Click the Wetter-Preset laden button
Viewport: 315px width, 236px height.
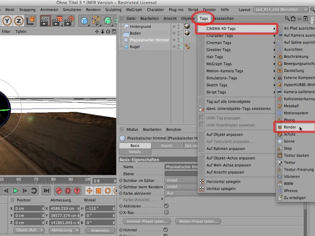pyautogui.click(x=198, y=221)
